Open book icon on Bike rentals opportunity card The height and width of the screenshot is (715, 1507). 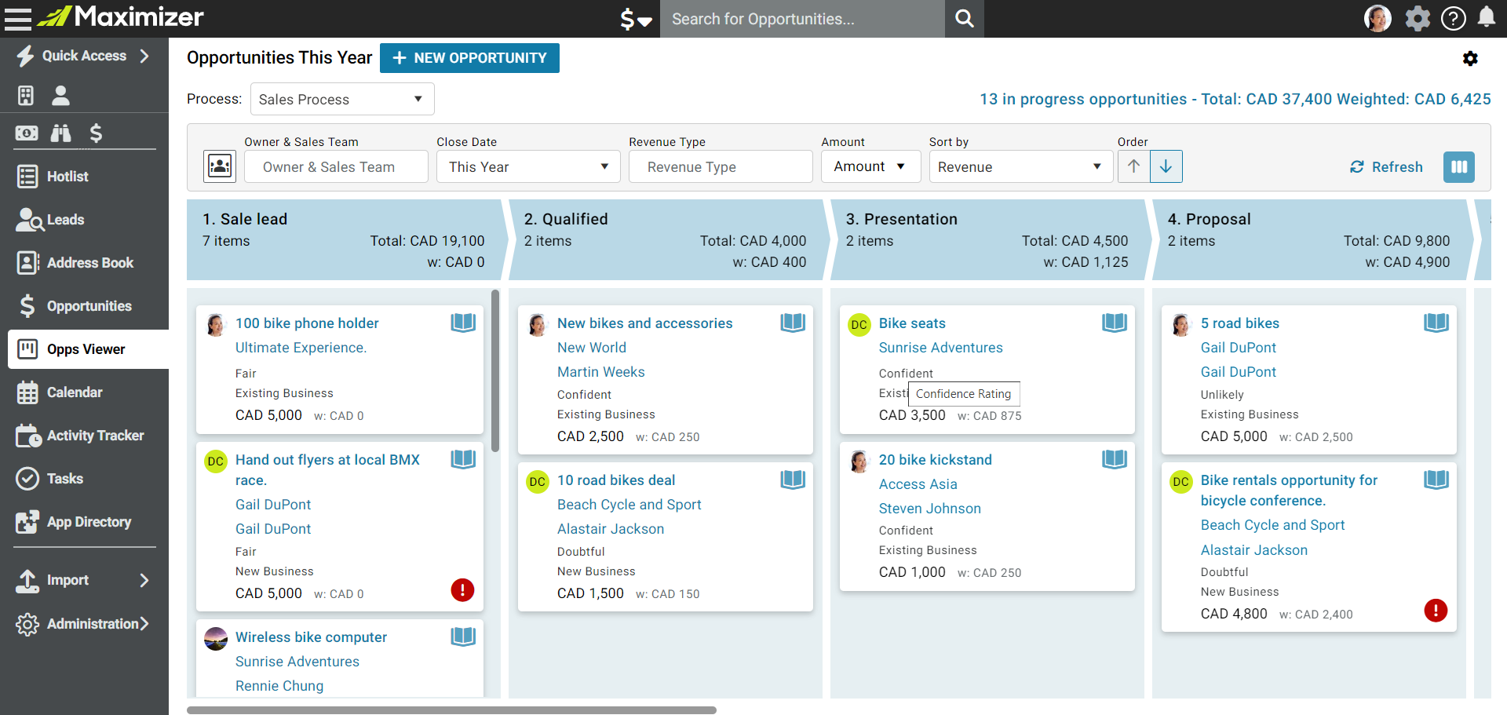pos(1436,480)
